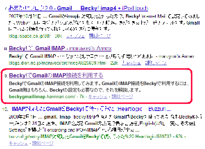Screen dimensions: 205x149
Task: Open the blurred similar-pages link beside the blogs.dion.ne.jp URL
Action: (x=156, y=63)
